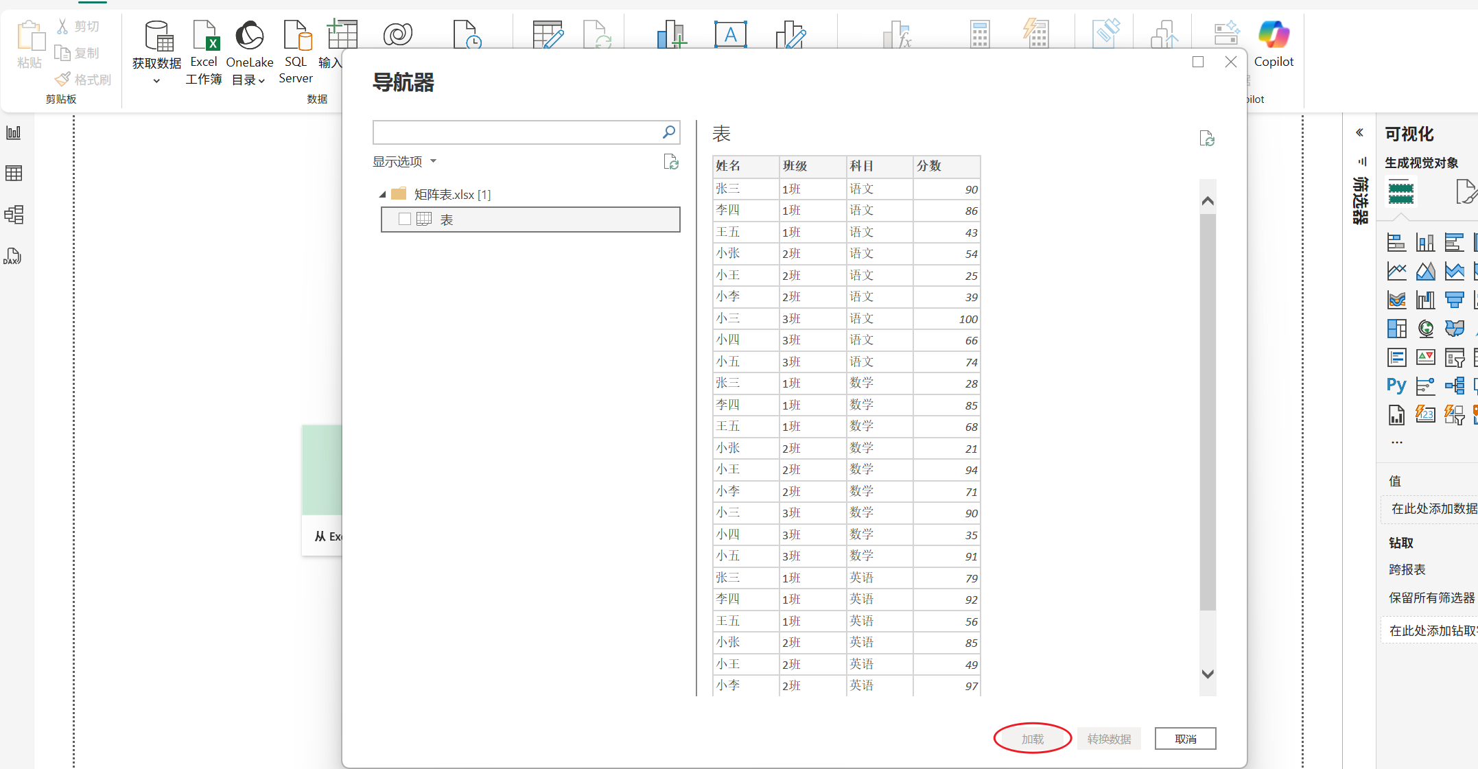The width and height of the screenshot is (1478, 769).
Task: Click the 转换数据 button
Action: 1109,739
